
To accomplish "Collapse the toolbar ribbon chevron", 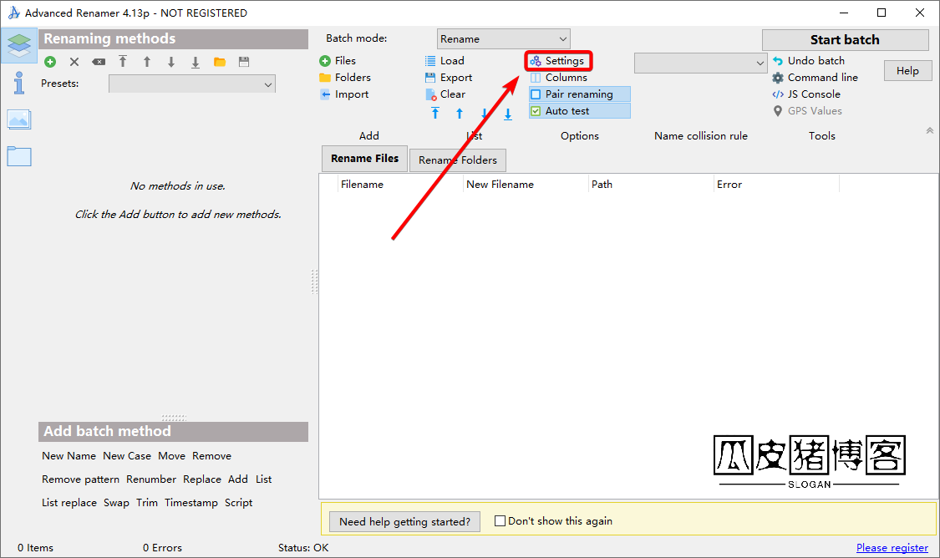I will coord(930,130).
